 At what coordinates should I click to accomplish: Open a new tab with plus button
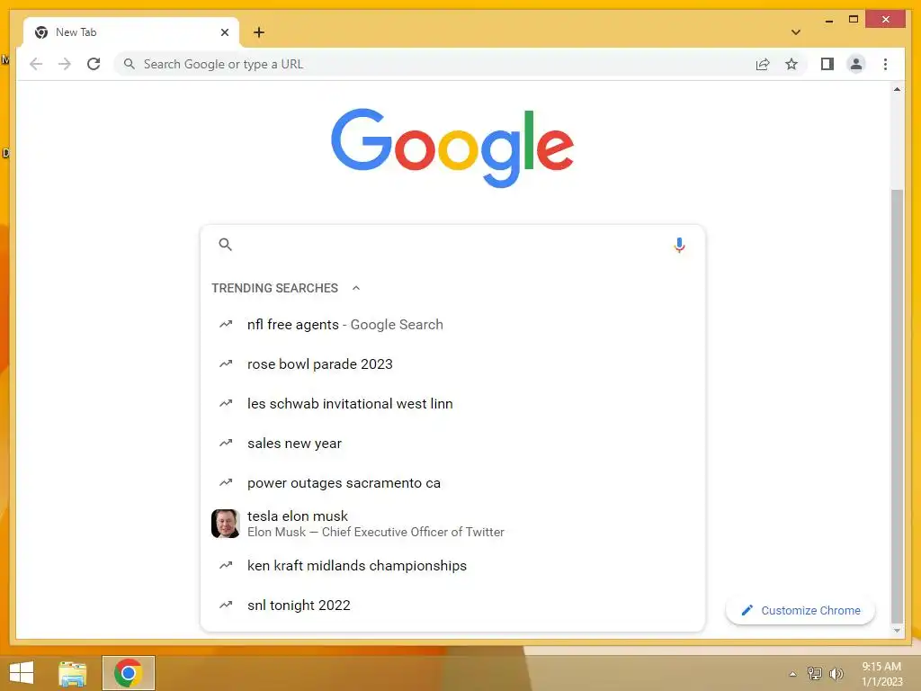pyautogui.click(x=259, y=32)
